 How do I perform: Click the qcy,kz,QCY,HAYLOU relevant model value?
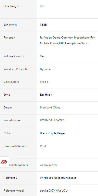tap(54, 190)
